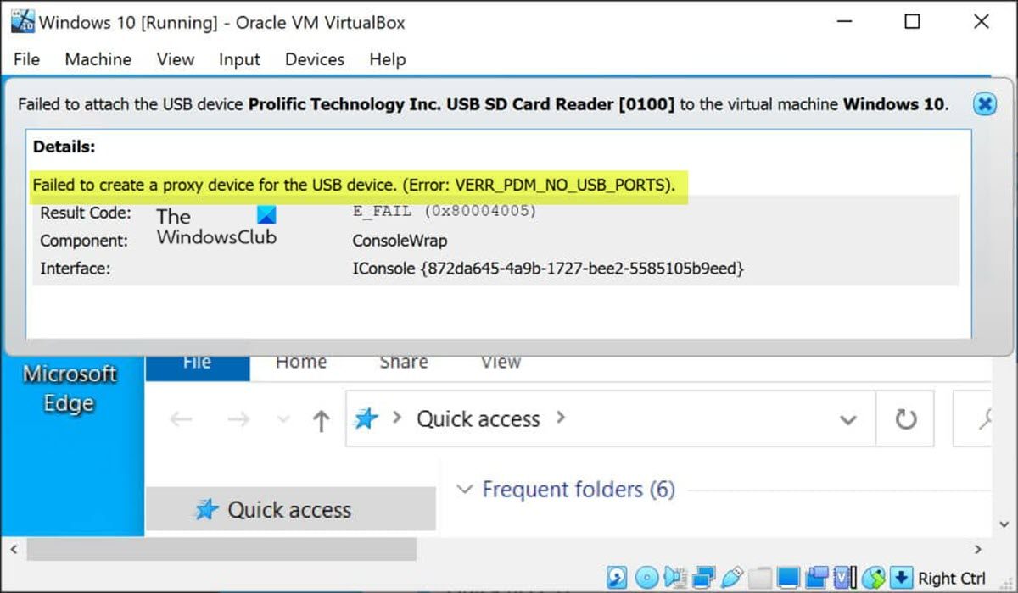
Task: Go up one folder level
Action: [321, 421]
